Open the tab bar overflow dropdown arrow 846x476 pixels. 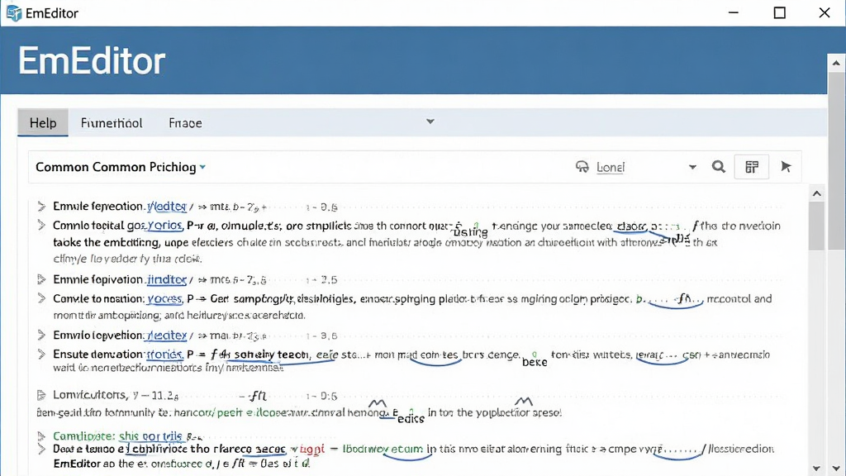(430, 121)
